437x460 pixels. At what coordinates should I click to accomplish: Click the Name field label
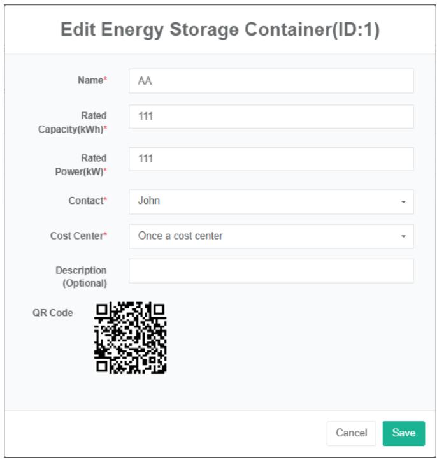(x=90, y=81)
